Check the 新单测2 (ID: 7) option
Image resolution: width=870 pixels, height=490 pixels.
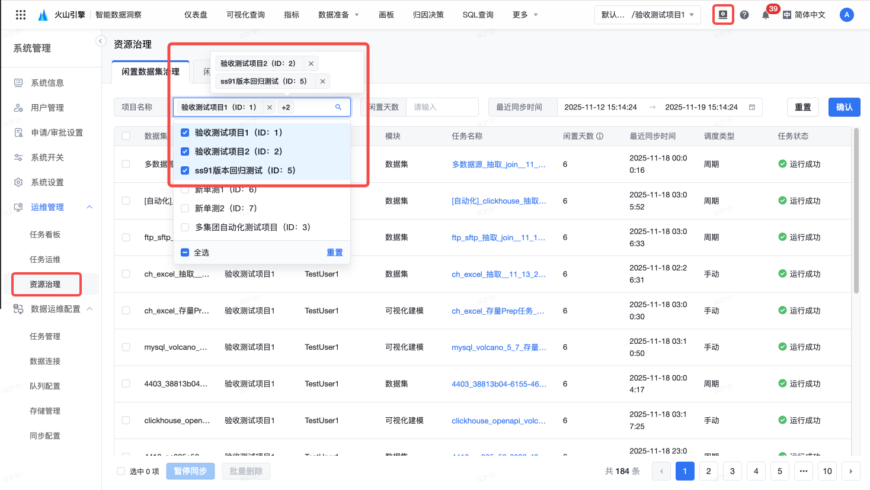click(185, 208)
